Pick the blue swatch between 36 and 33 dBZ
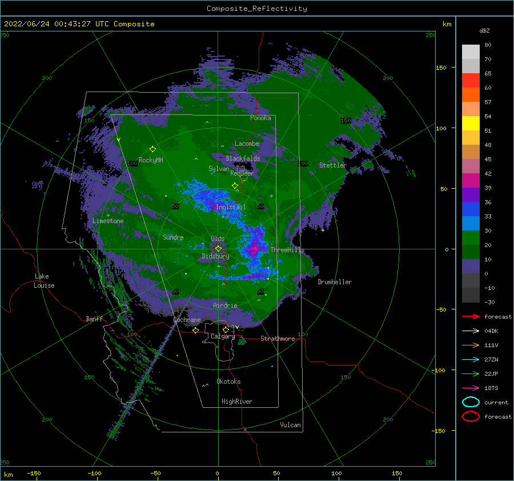Viewport: 514px width, 481px height. coord(471,209)
